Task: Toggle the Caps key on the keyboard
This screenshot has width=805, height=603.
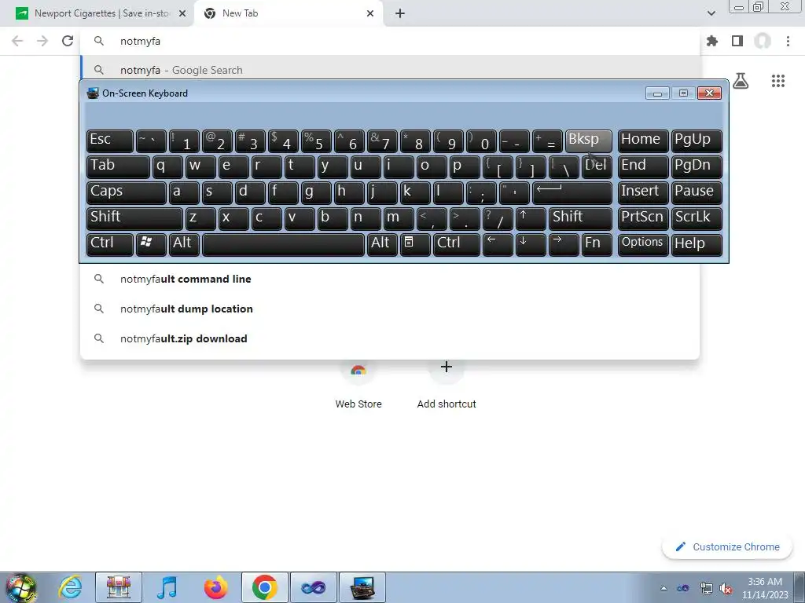Action: pyautogui.click(x=127, y=192)
